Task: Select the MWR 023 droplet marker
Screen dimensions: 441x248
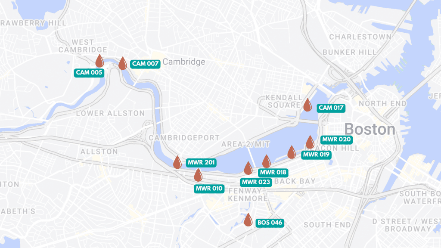Action: (x=248, y=168)
